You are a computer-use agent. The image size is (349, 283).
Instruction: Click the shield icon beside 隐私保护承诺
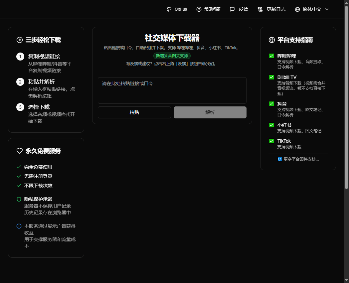(19, 199)
